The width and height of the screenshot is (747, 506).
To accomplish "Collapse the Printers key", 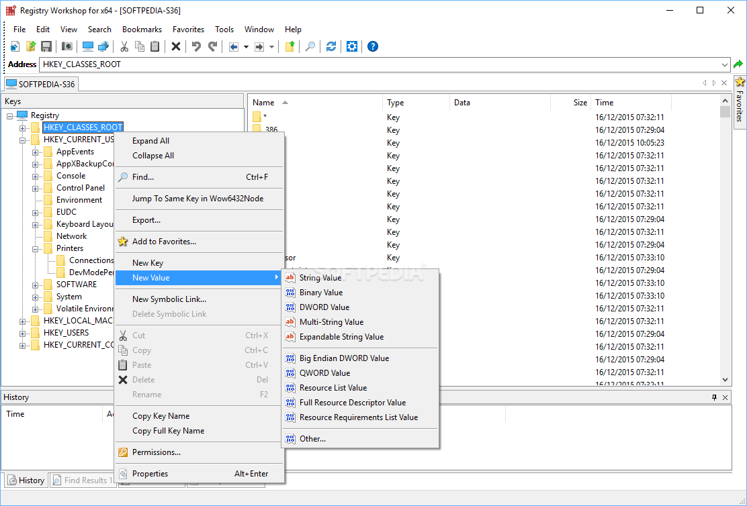I will coord(35,249).
